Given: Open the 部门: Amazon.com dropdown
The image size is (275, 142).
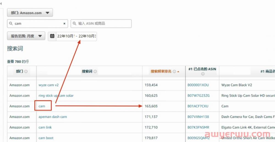Looking at the screenshot, I should [30, 13].
